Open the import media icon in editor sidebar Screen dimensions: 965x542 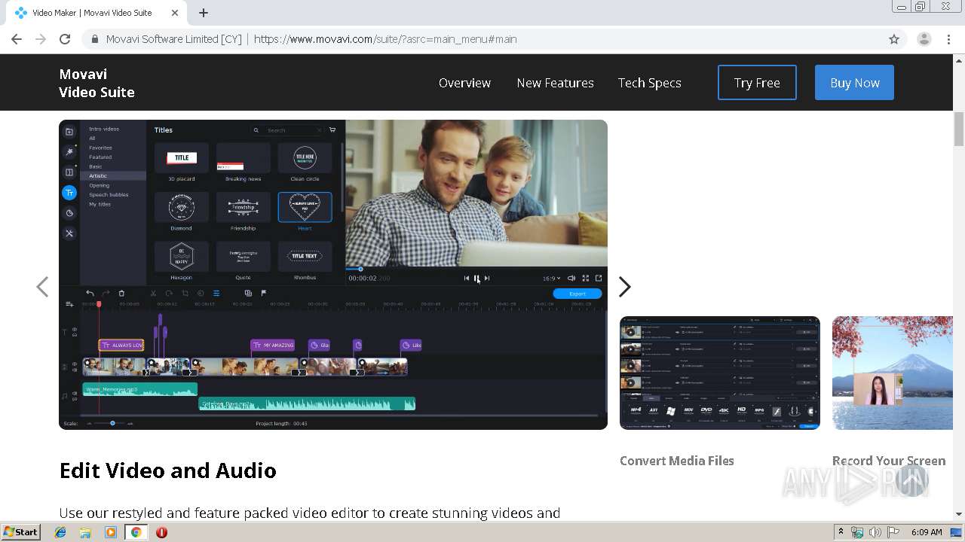click(x=69, y=132)
